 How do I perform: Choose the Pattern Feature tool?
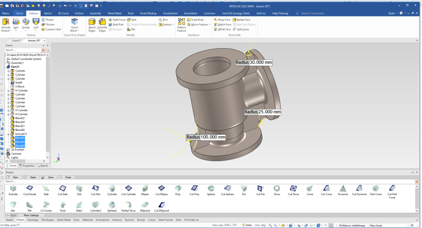tap(182, 25)
